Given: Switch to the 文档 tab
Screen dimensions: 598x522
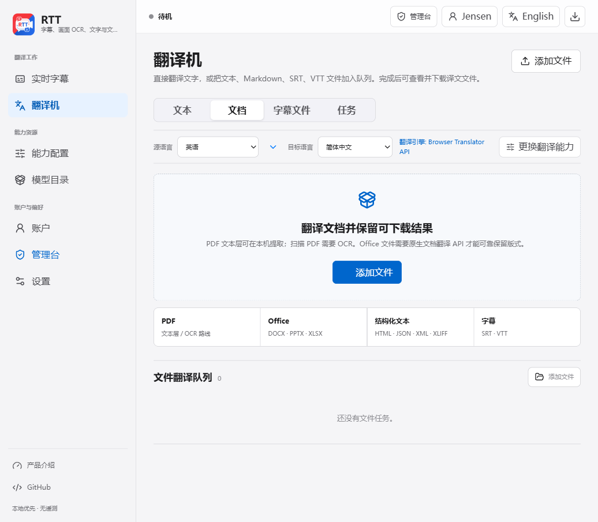Looking at the screenshot, I should coord(237,110).
